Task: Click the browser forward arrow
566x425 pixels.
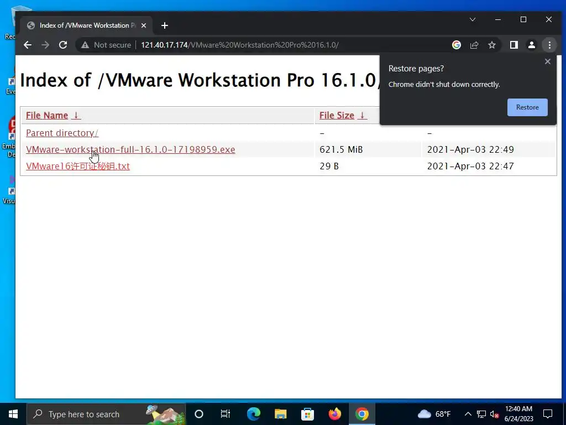Action: point(45,45)
